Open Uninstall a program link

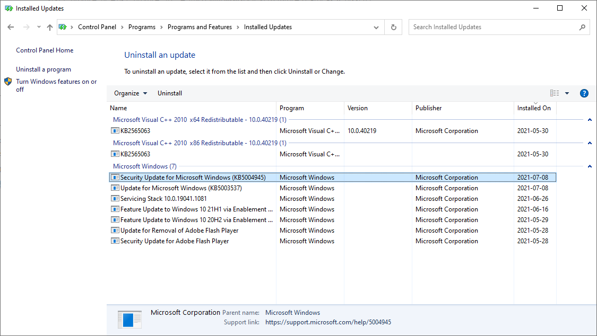(x=44, y=69)
